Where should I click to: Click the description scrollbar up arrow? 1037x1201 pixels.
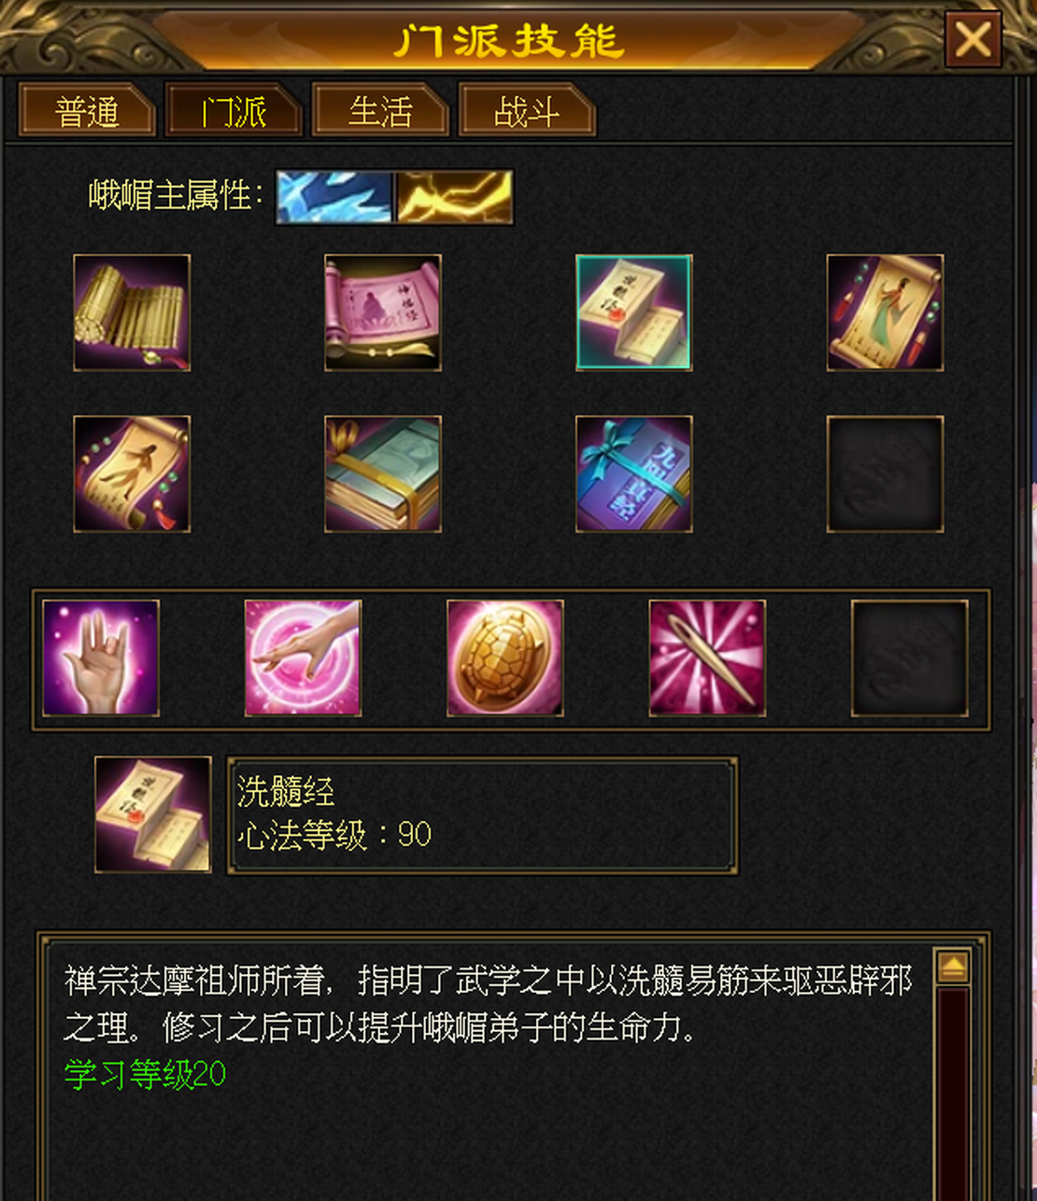pyautogui.click(x=953, y=968)
